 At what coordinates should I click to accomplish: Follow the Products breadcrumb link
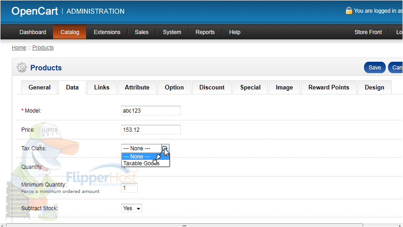tap(43, 48)
